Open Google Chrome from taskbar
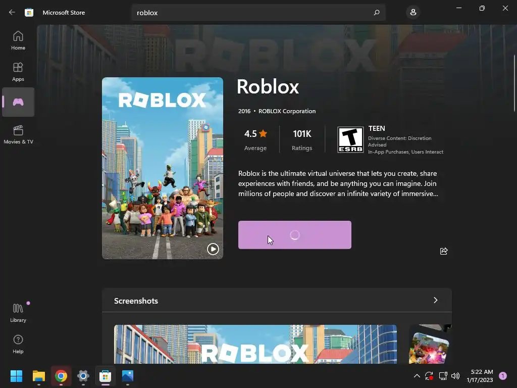 61,376
